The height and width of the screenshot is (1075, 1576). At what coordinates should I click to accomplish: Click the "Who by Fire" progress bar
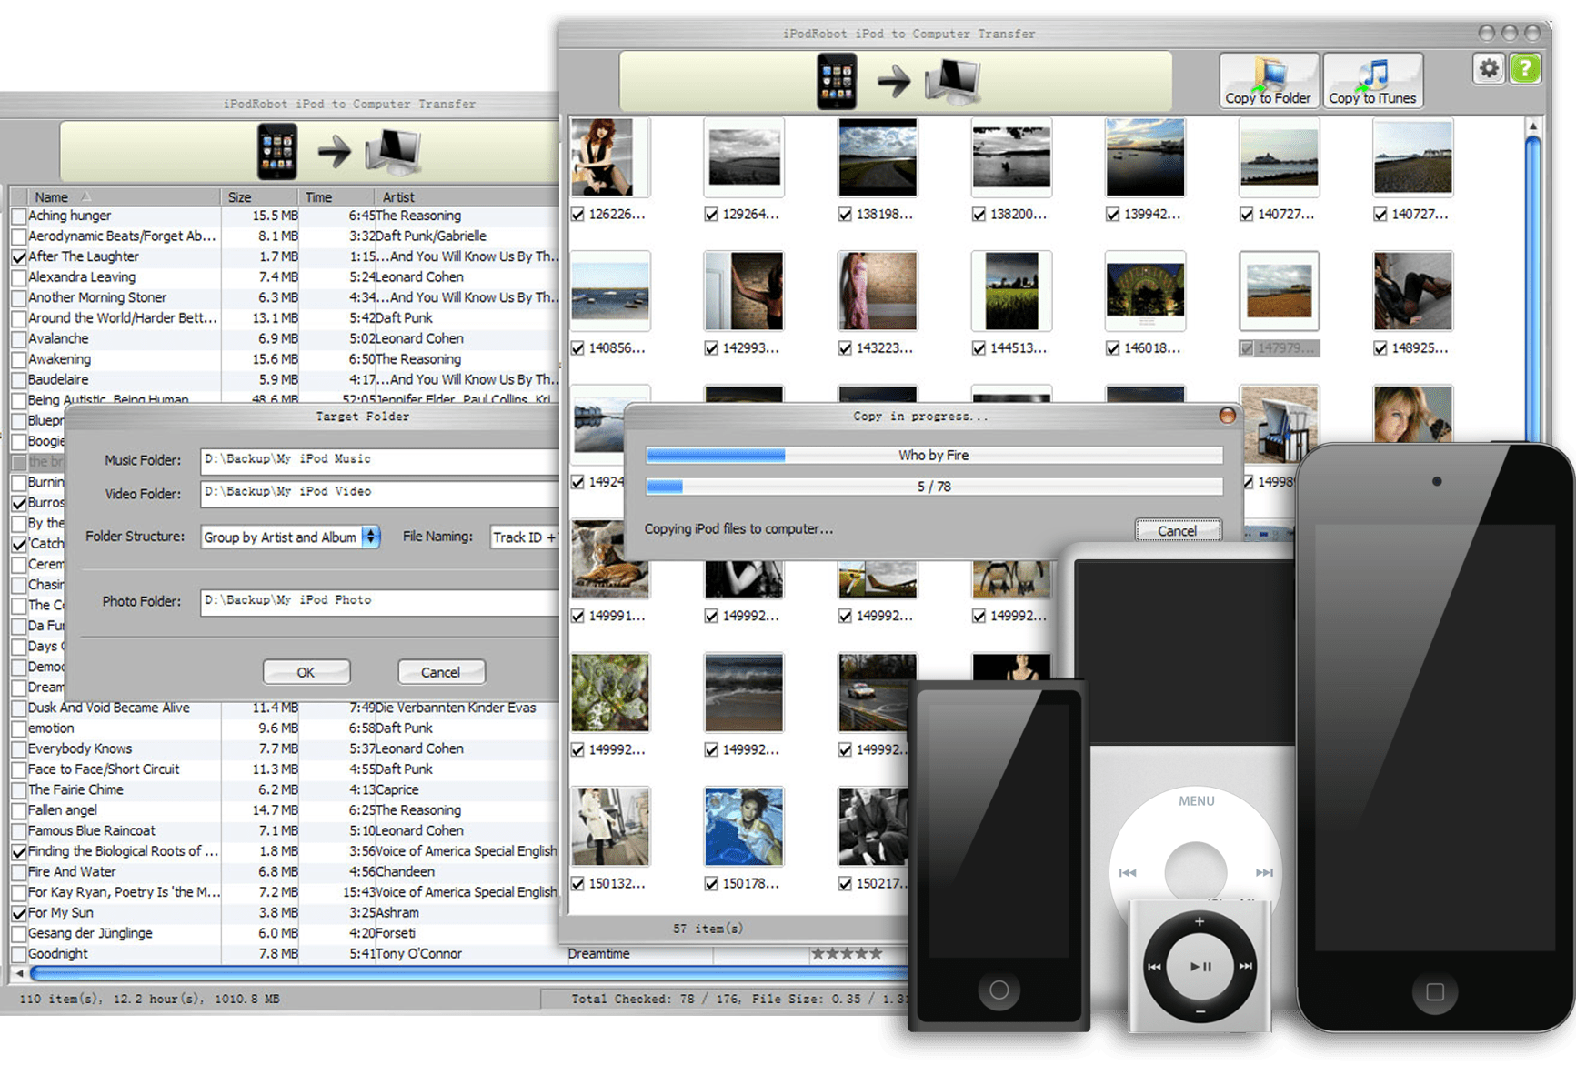934,455
